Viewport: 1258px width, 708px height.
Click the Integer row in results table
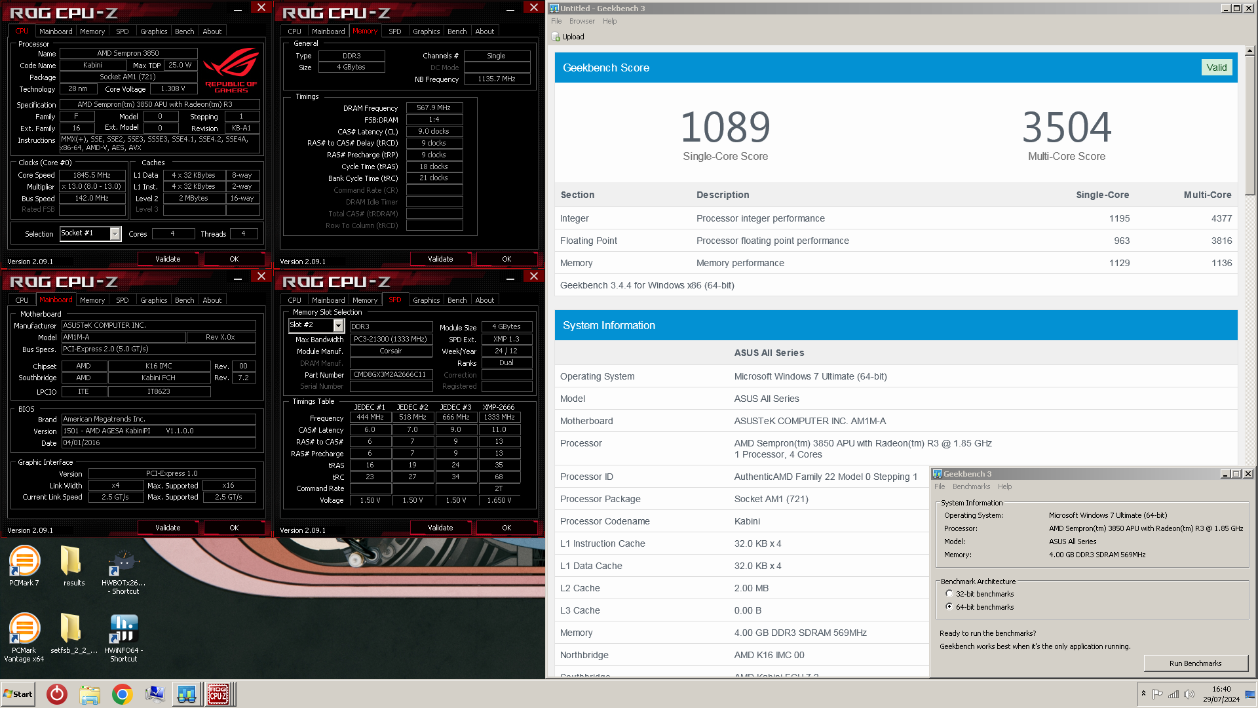(x=896, y=218)
